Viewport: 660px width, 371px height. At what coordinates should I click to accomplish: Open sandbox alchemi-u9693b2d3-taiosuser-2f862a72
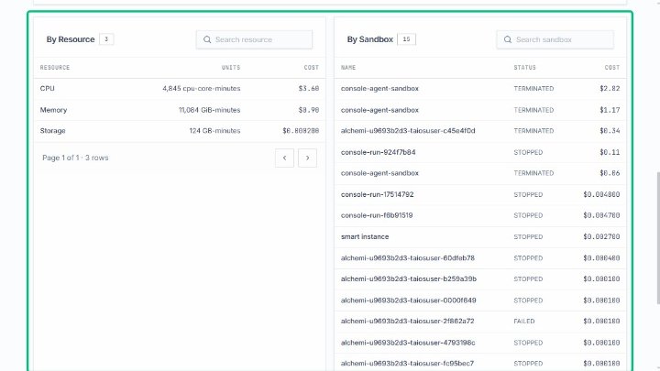click(x=407, y=321)
